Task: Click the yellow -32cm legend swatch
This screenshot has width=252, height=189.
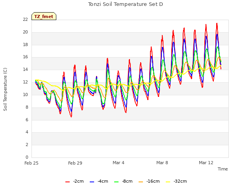Action: point(168,182)
